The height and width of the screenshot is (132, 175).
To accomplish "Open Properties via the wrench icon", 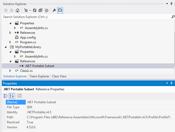I will (54, 10).
